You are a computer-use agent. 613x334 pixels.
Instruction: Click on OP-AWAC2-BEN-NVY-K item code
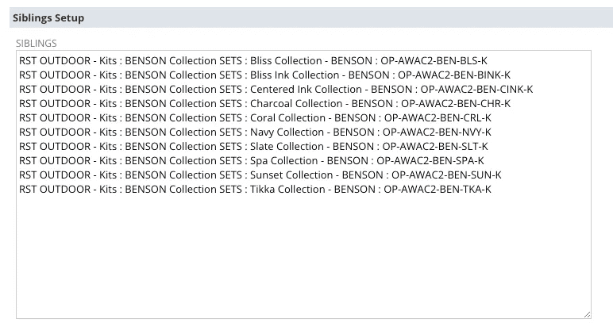437,132
